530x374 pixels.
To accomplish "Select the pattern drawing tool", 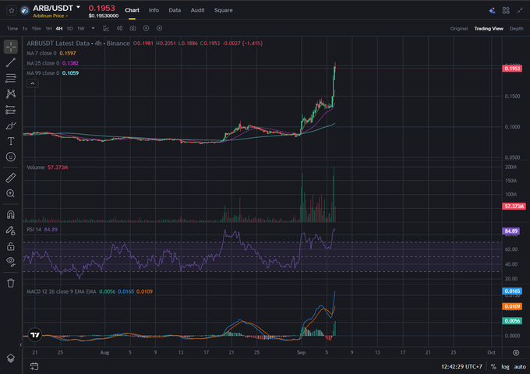I will (11, 93).
